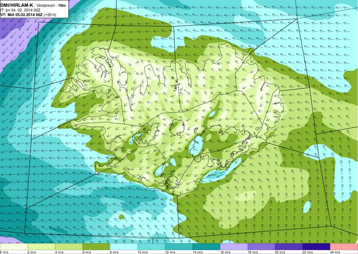
Task: Click the '0 m/s' legend label
Action: pyautogui.click(x=4, y=252)
